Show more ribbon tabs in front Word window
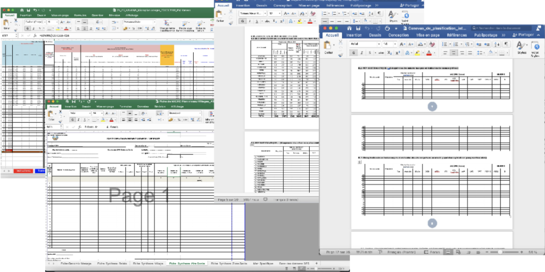The height and width of the screenshot is (272, 545). point(503,35)
